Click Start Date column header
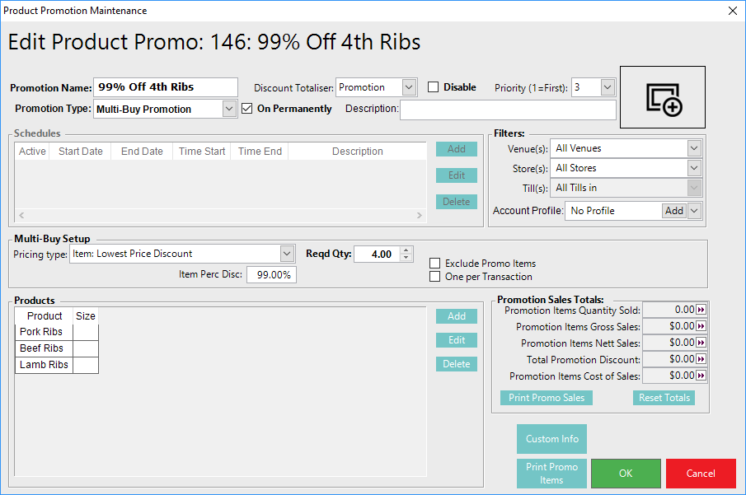 (81, 152)
